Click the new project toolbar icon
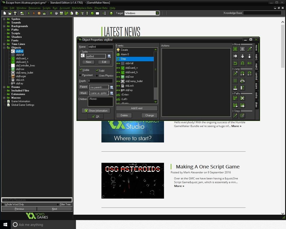This screenshot has height=229, width=286. [5, 13]
